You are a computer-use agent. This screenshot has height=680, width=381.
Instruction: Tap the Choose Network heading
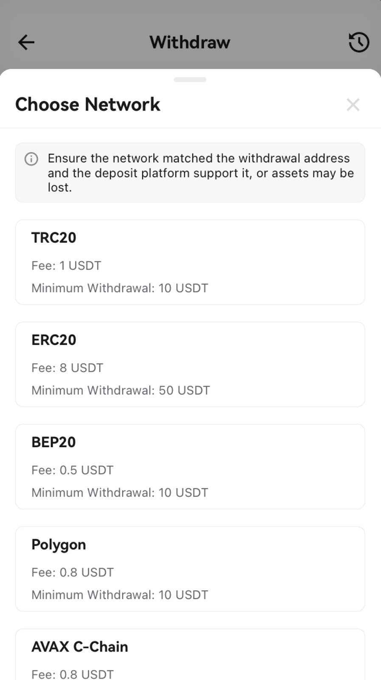pyautogui.click(x=87, y=105)
